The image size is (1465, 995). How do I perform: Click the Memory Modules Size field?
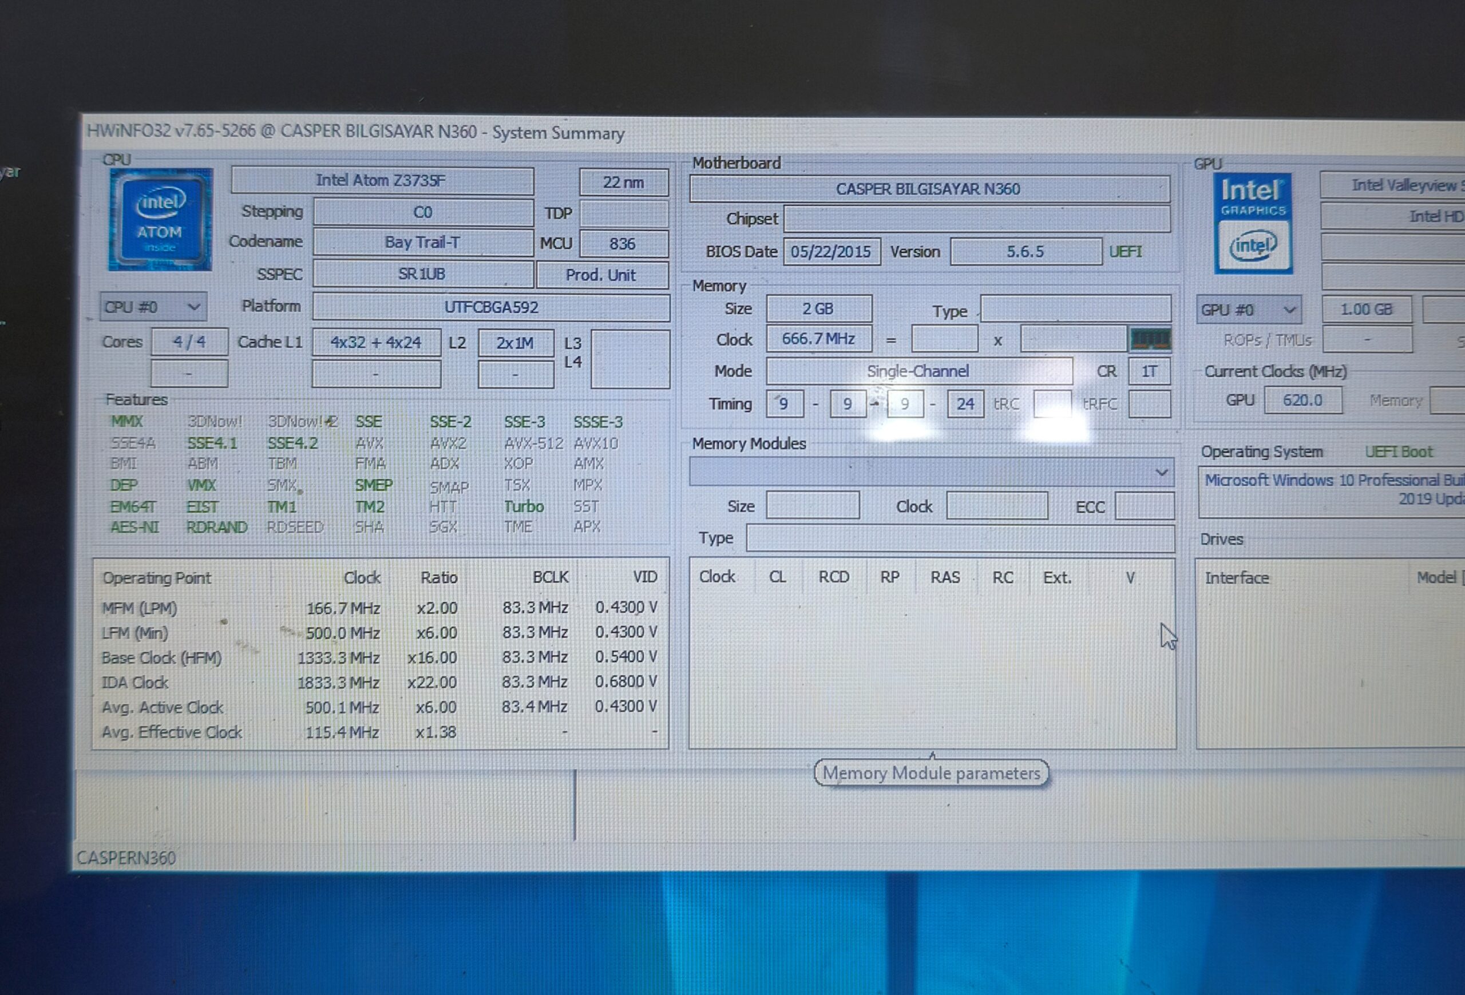(x=813, y=505)
